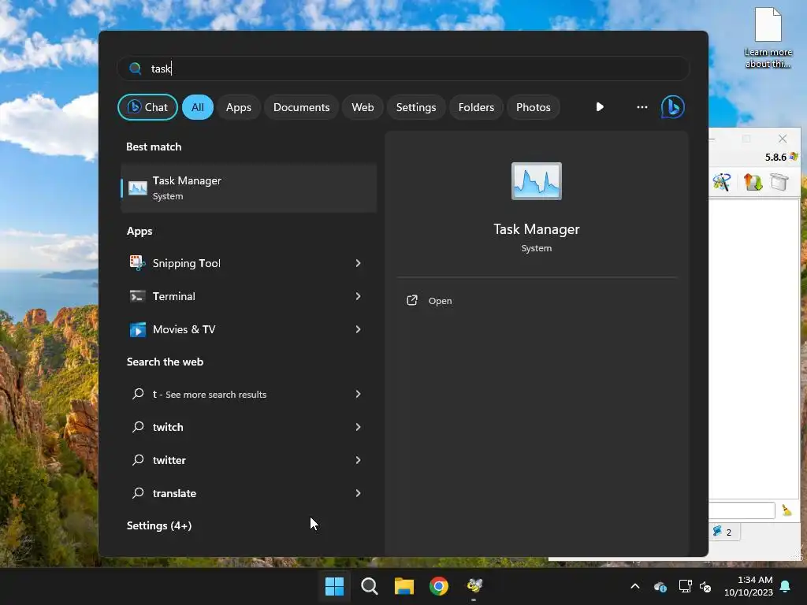Switch to the Web filter tab
This screenshot has width=807, height=605.
pyautogui.click(x=363, y=107)
